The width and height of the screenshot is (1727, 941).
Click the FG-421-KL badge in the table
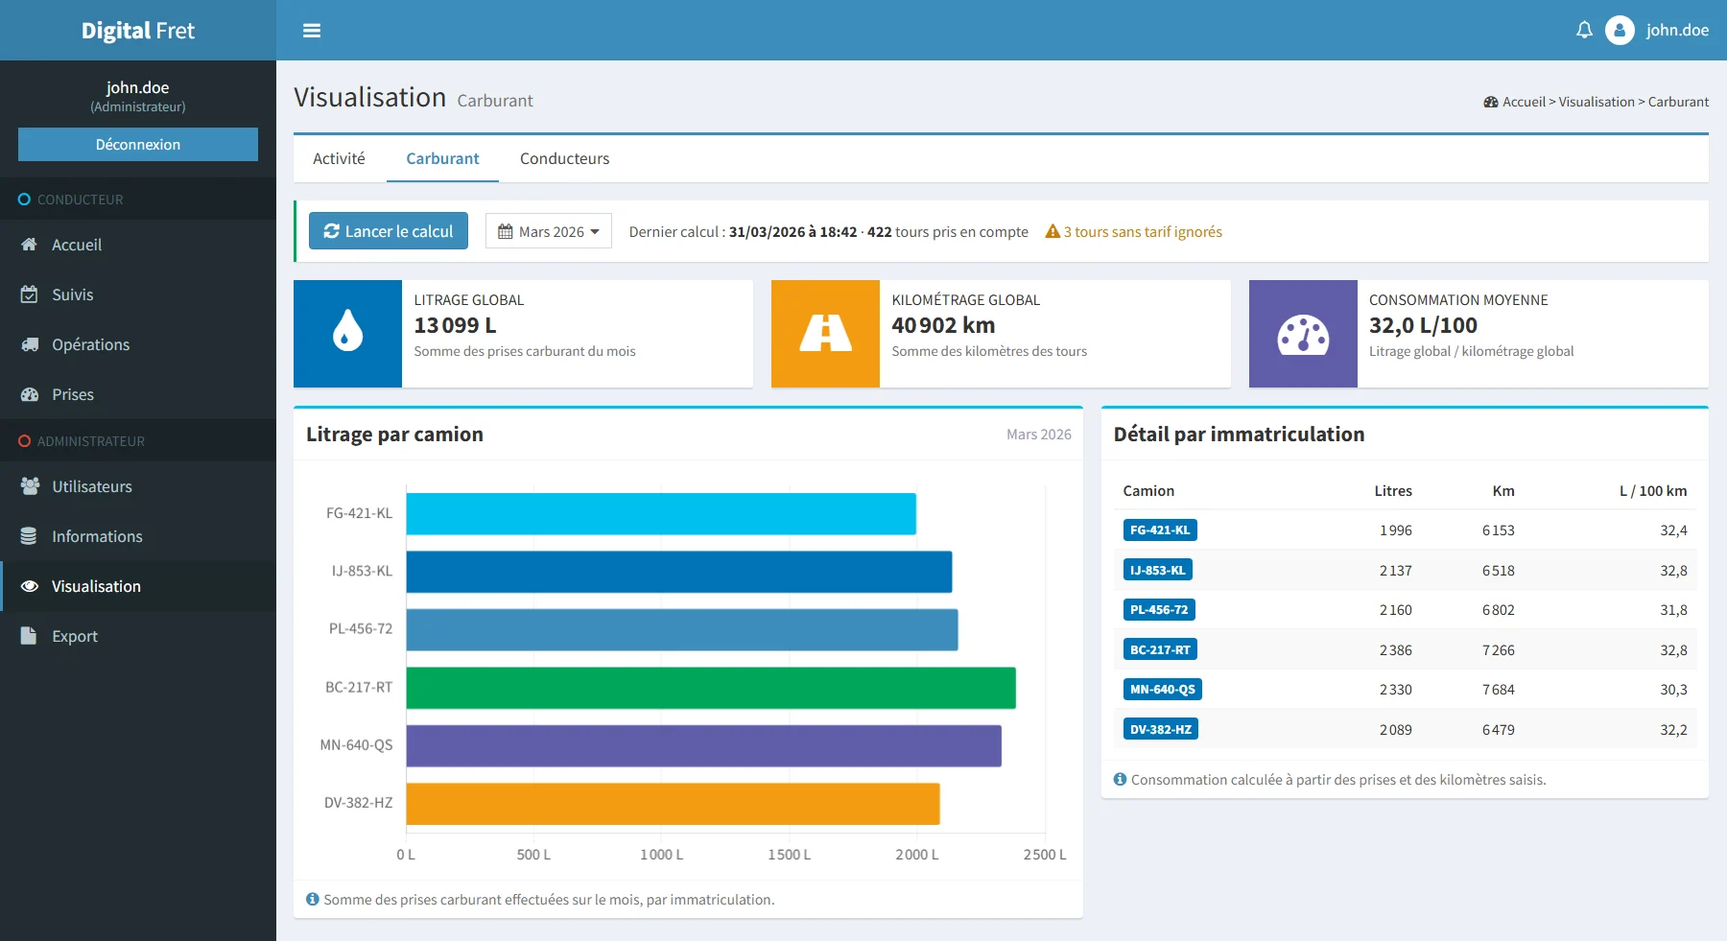(1160, 529)
